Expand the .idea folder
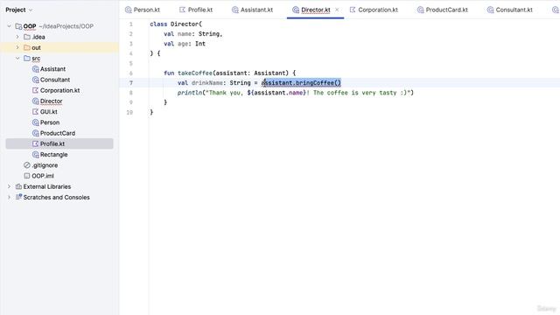This screenshot has width=560, height=315. 17,37
